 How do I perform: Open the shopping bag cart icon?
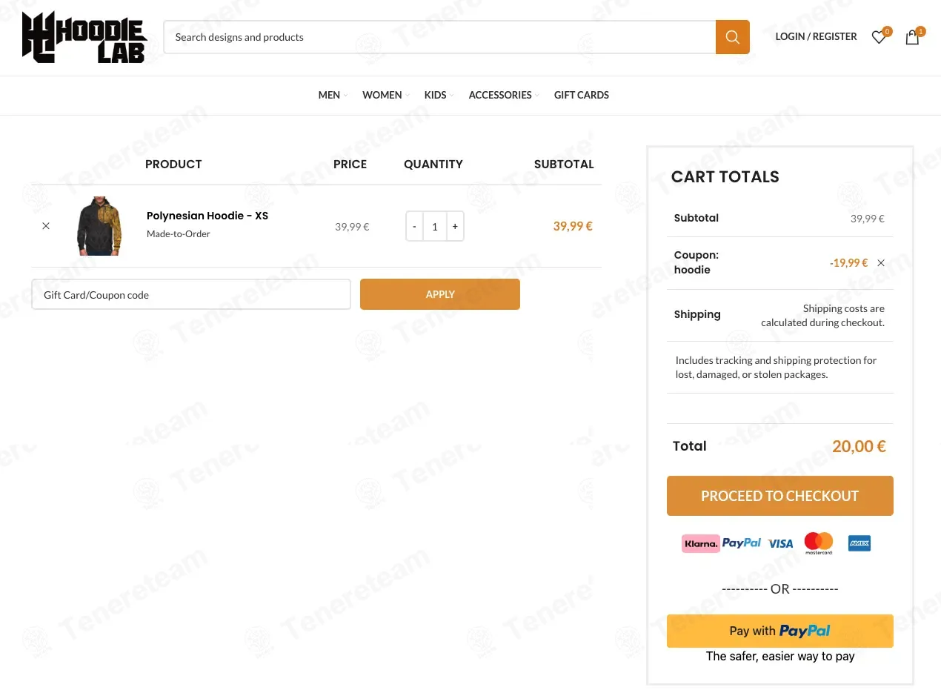click(x=912, y=37)
